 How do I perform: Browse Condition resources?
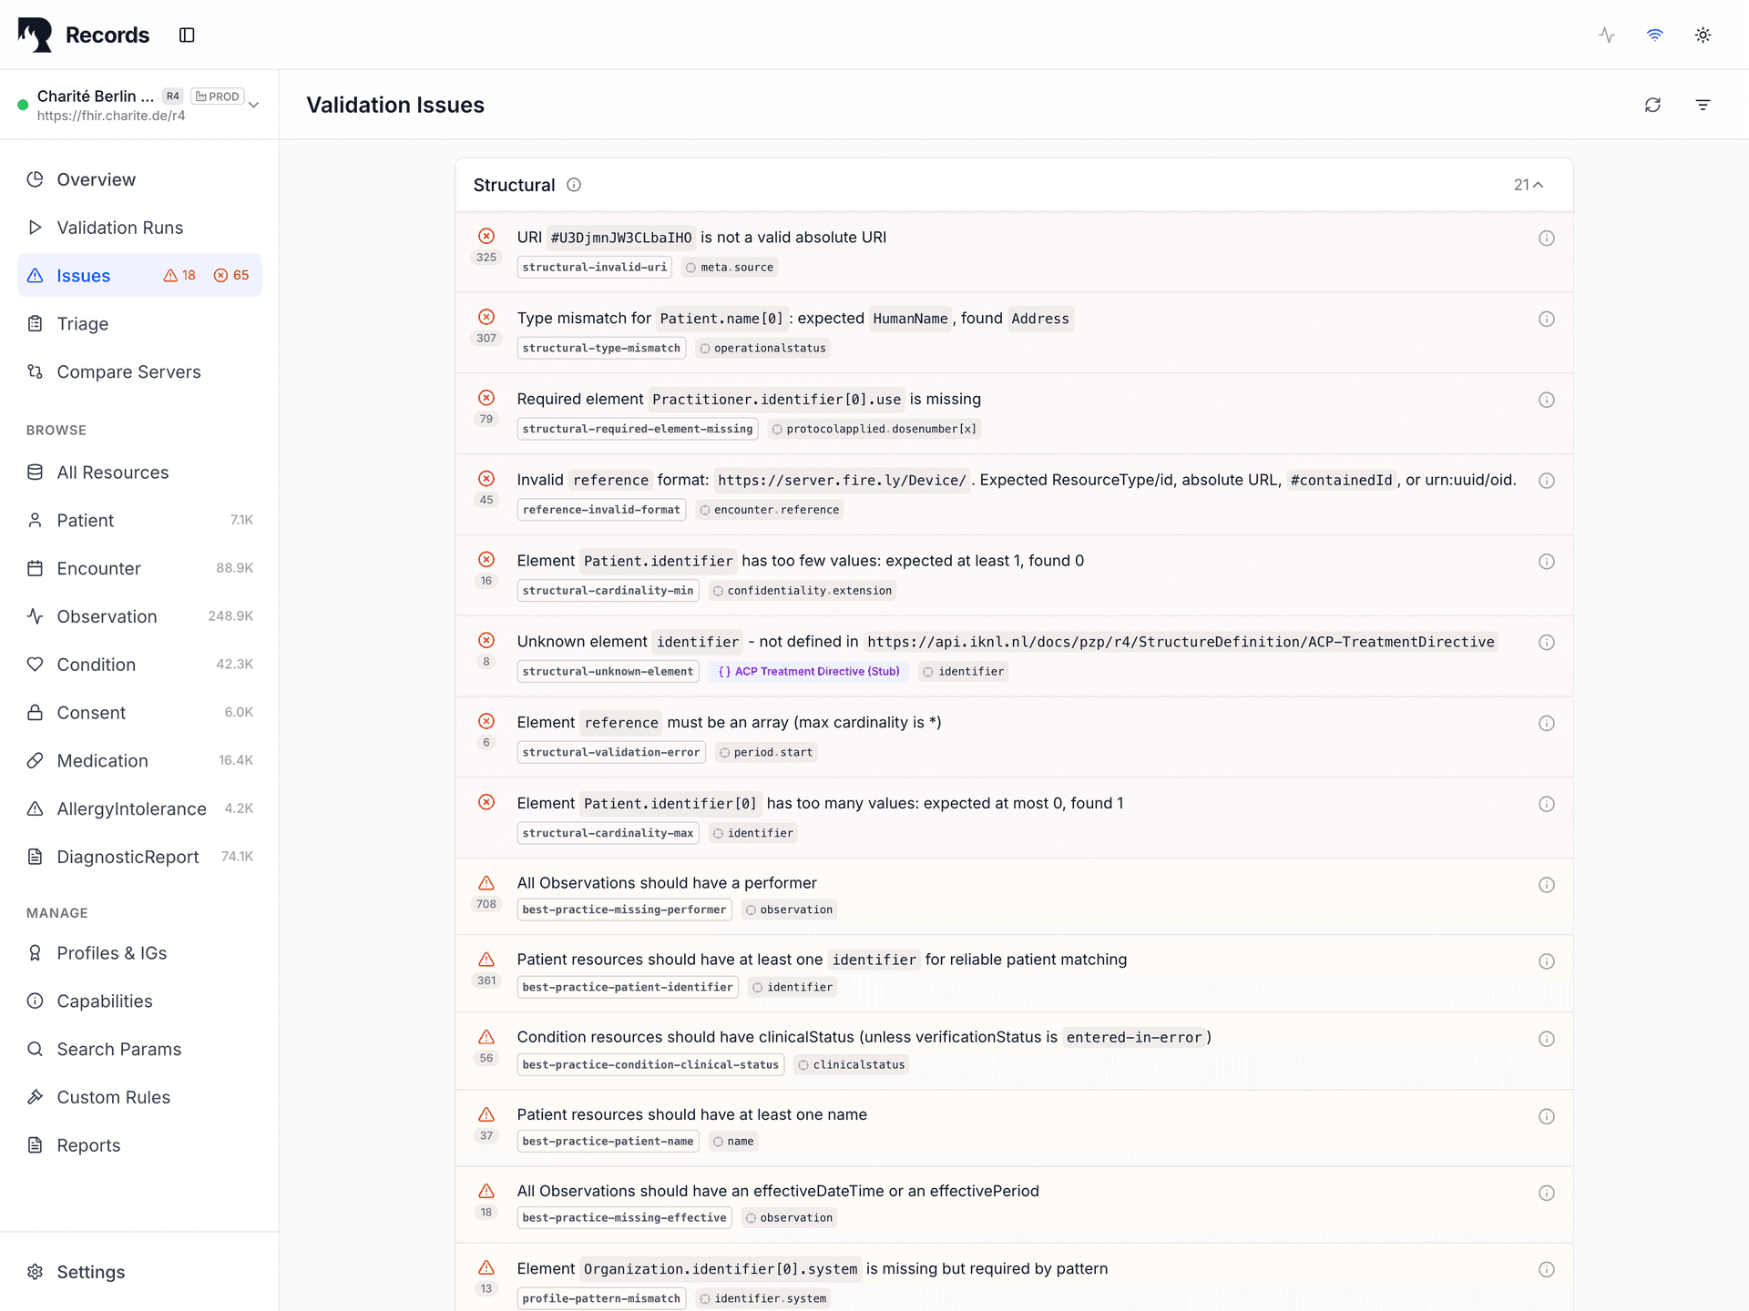(x=139, y=665)
